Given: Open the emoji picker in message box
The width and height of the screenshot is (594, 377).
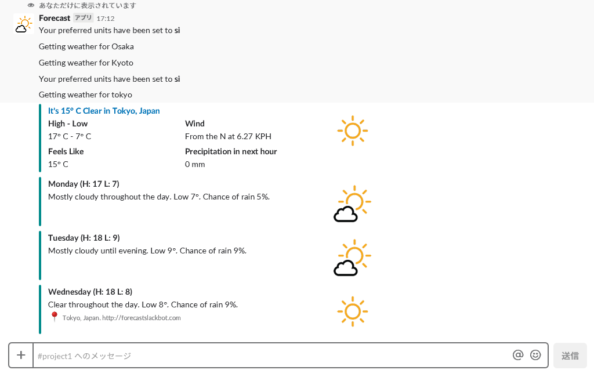Looking at the screenshot, I should pos(535,355).
